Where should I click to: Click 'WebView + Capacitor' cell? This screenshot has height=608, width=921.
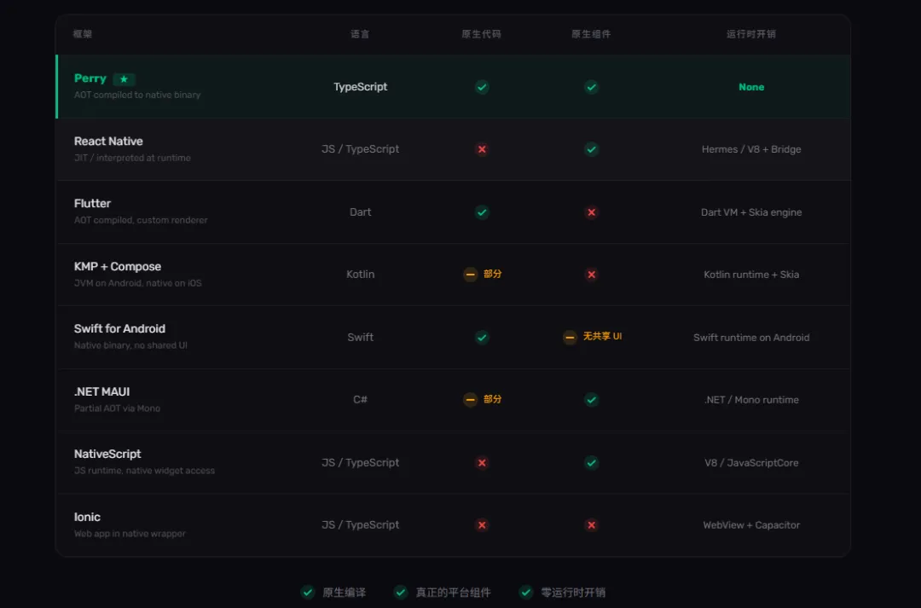[x=751, y=525]
